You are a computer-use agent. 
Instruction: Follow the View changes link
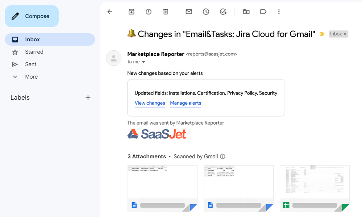pos(150,103)
